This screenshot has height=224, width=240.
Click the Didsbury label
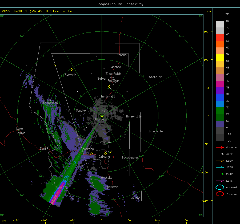(x=101, y=119)
